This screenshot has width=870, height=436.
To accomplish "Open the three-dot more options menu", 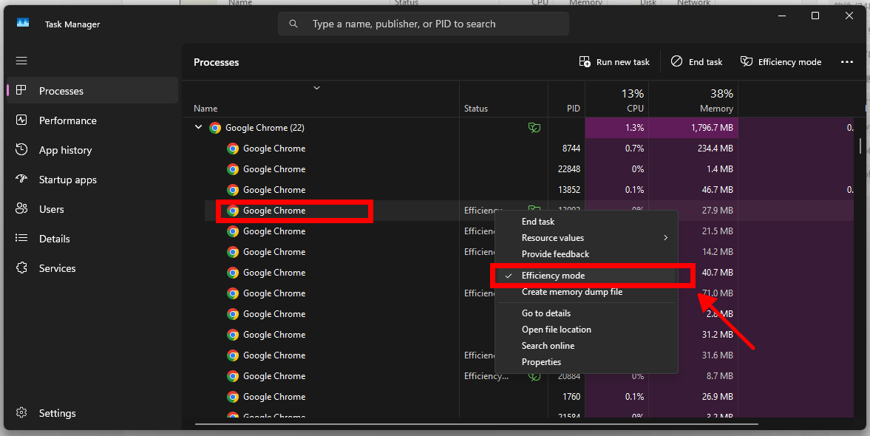I will tap(847, 62).
